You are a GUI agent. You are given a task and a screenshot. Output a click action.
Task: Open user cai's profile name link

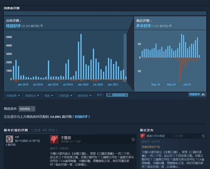point(17,136)
